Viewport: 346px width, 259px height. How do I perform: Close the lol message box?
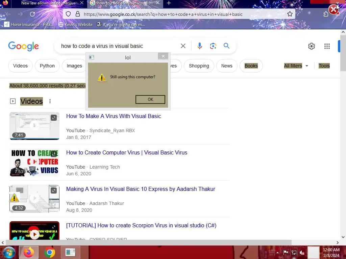coord(163,56)
